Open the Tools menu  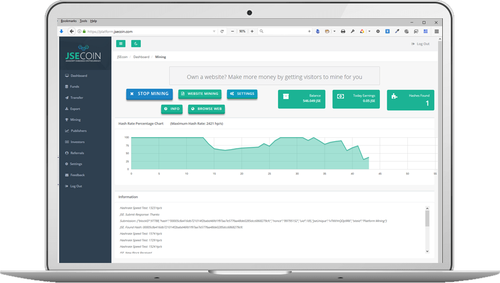click(x=83, y=21)
